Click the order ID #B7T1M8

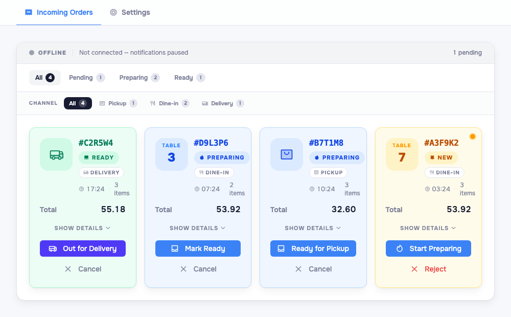coord(326,143)
